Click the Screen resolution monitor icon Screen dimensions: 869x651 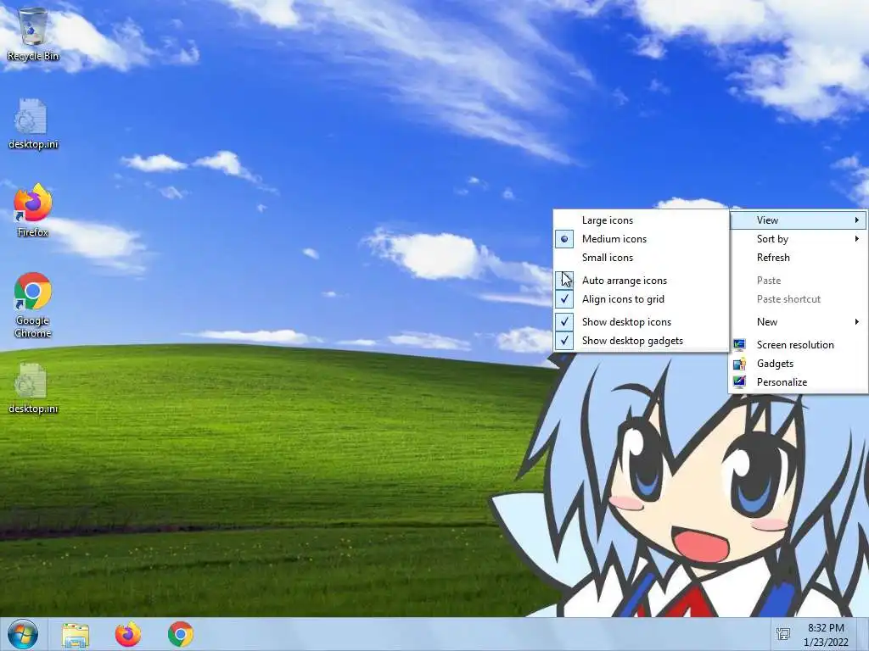[x=739, y=345]
